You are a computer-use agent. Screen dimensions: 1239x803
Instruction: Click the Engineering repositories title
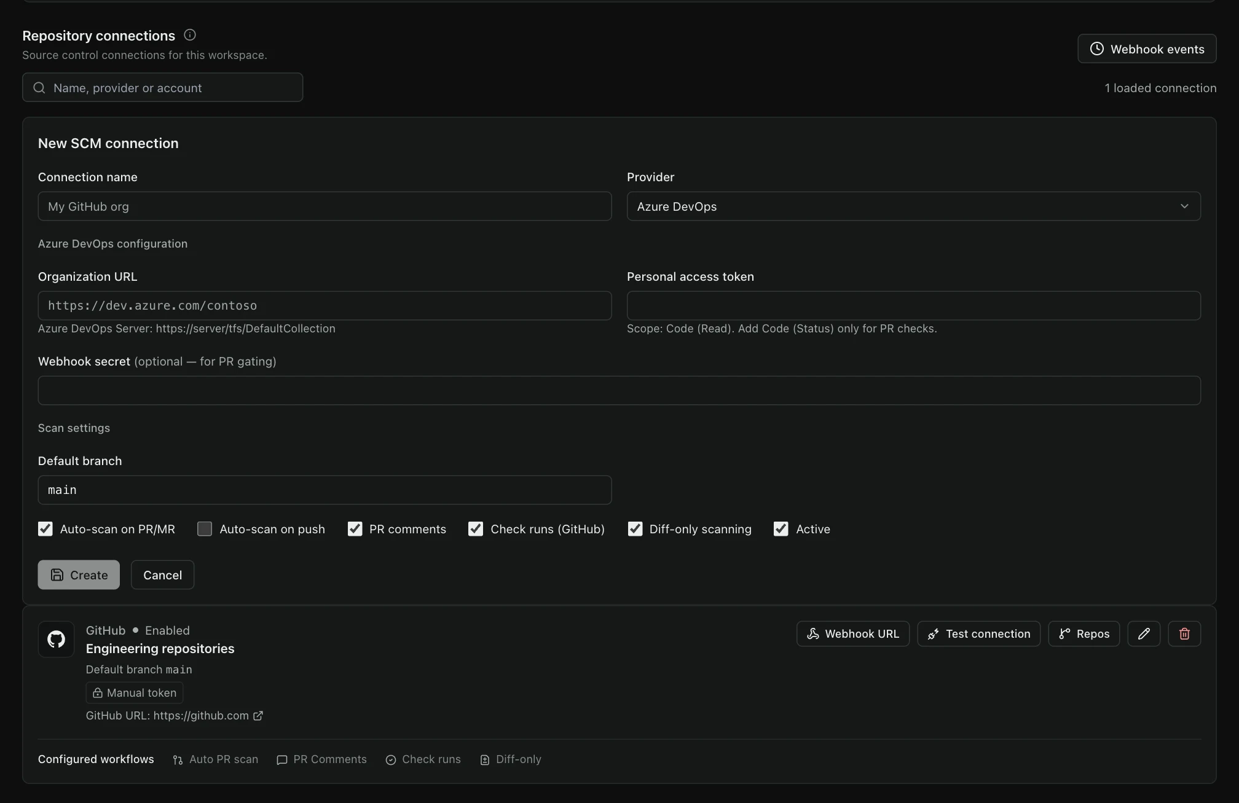(x=160, y=649)
